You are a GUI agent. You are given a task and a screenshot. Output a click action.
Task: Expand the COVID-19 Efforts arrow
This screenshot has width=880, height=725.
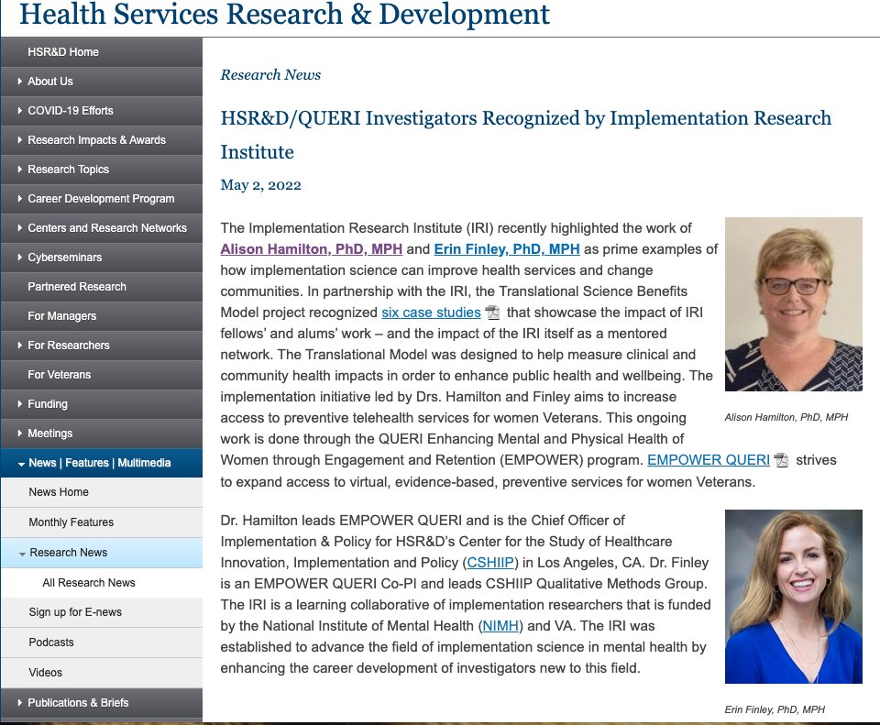tap(20, 111)
